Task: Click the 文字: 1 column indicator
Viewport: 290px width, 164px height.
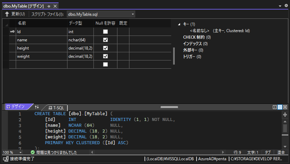Action: (x=253, y=152)
